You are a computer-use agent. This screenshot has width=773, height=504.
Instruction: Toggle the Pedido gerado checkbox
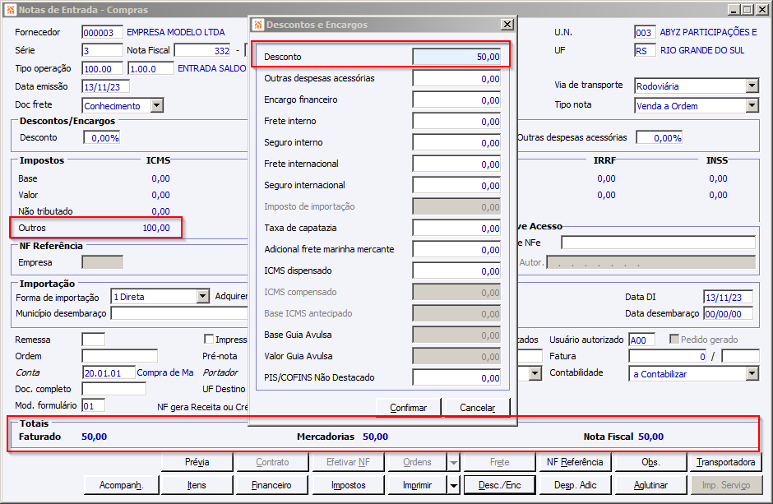[674, 339]
